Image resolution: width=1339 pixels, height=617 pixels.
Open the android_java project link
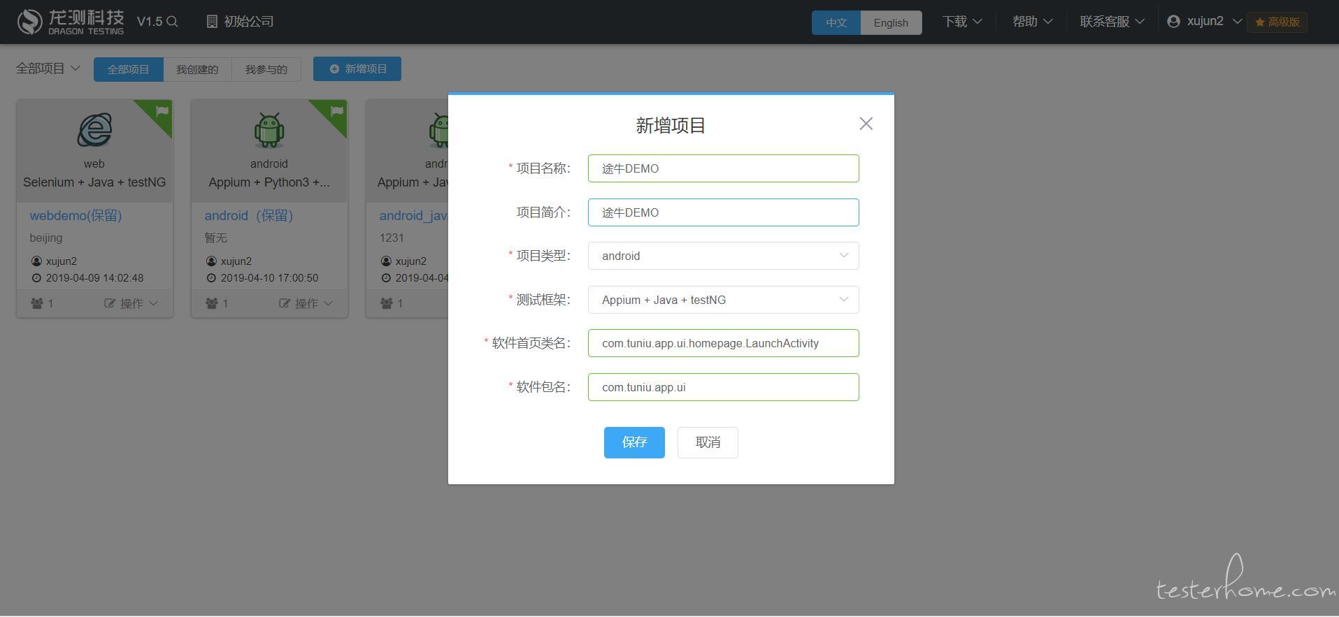click(413, 216)
